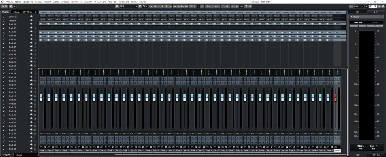
Task: Deactivate all solo states with S button
Action: tap(155, 6)
